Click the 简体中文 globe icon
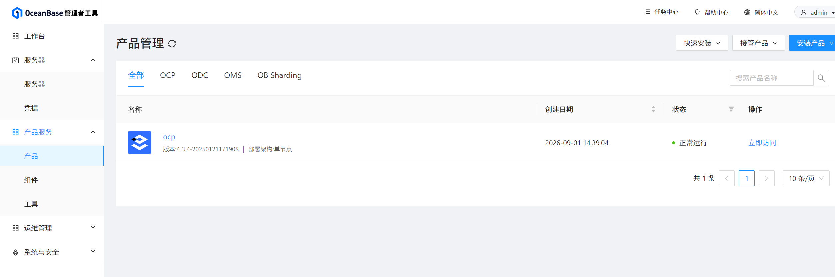835x277 pixels. [747, 12]
